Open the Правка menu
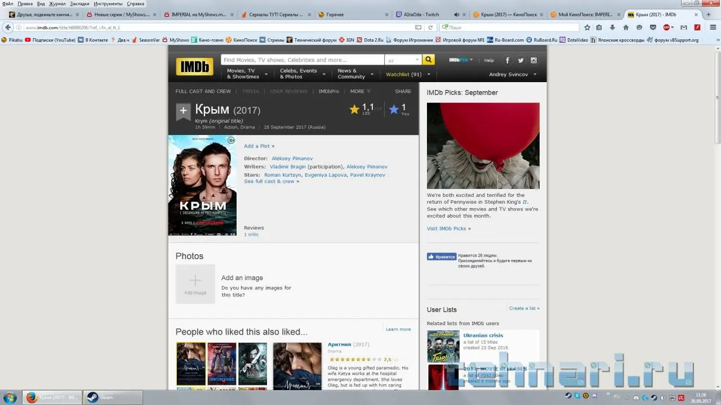This screenshot has height=405, width=721. tap(25, 4)
